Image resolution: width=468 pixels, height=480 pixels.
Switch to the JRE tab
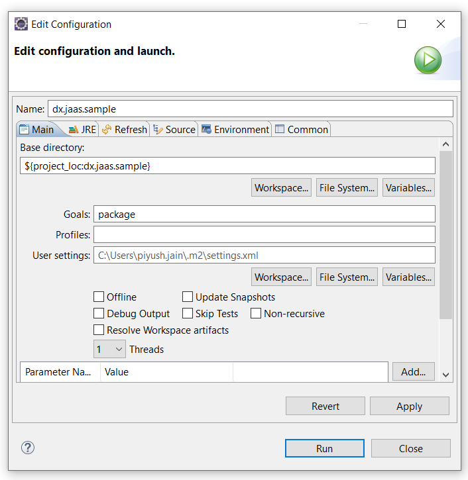tap(82, 130)
